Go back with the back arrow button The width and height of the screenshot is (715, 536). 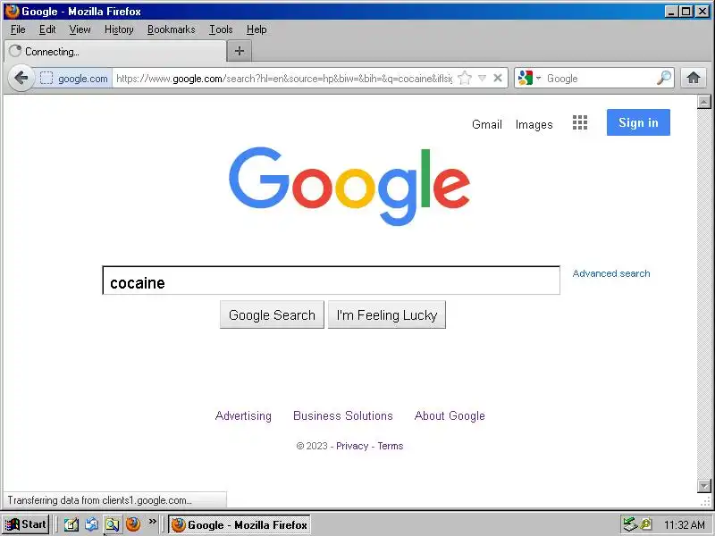pos(21,79)
